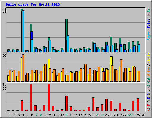152x118 pixels.
Task: Click the yellow visits bar for day 10
Action: (x=49, y=64)
